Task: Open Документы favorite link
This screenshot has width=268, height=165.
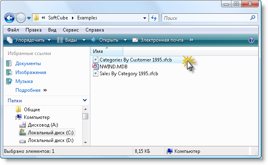Action: [x=28, y=63]
